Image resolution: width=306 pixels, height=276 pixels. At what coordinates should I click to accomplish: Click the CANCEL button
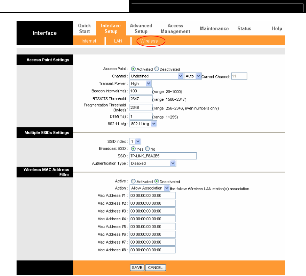(155, 268)
